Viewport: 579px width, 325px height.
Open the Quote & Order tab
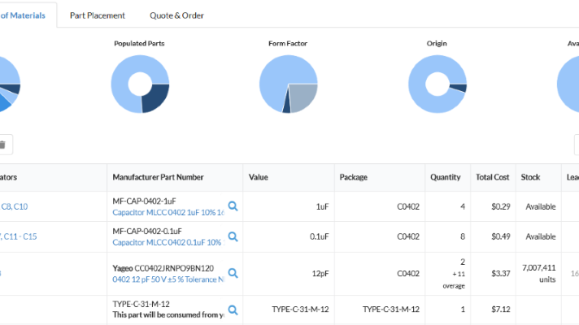click(176, 15)
